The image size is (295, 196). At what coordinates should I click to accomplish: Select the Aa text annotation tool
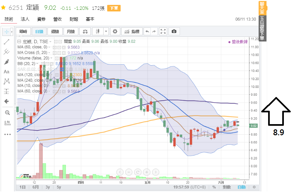7,72
